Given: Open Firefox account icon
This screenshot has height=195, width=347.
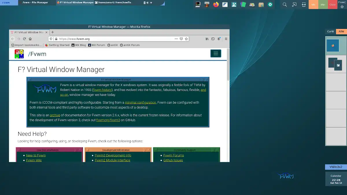Looking at the screenshot, I should click(x=219, y=39).
